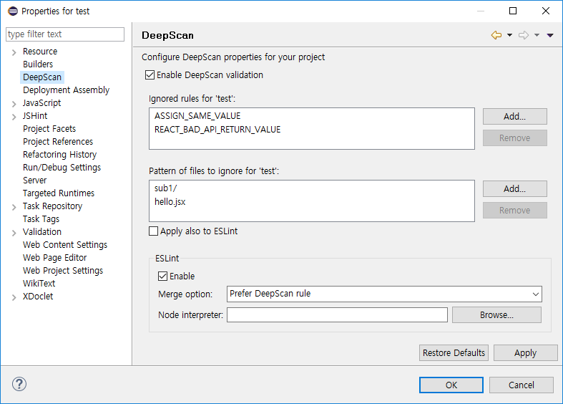Viewport: 563px width, 404px height.
Task: Open the Merge option combo box
Action: (x=384, y=294)
